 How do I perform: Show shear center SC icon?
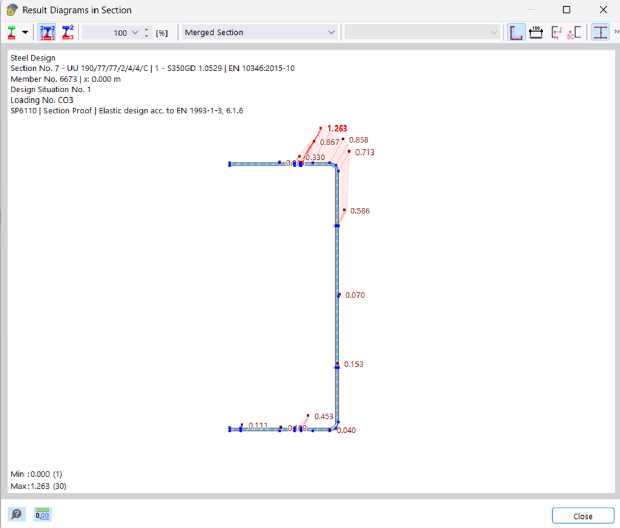pos(574,33)
